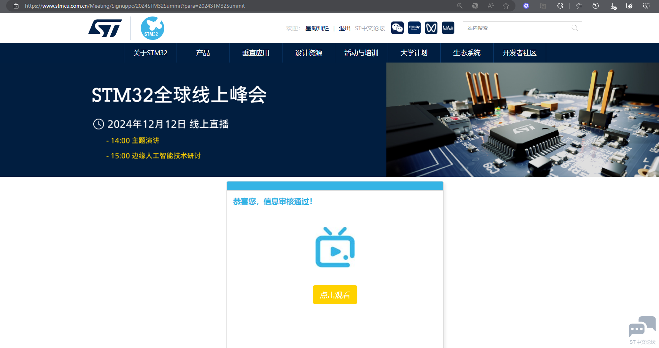The image size is (659, 348).
Task: View site information lock icon
Action: tap(16, 6)
